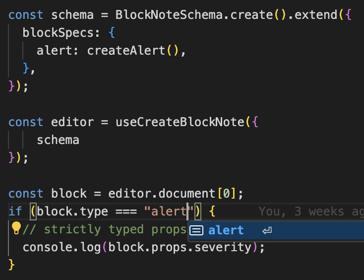Click the schema shorthand inside useCreateBlockNote

click(x=58, y=140)
